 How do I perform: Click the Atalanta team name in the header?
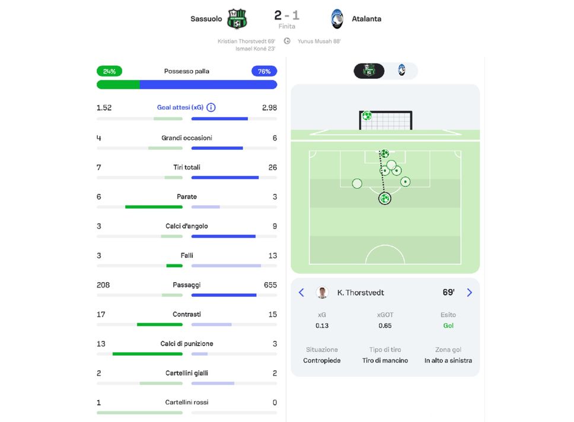point(366,19)
